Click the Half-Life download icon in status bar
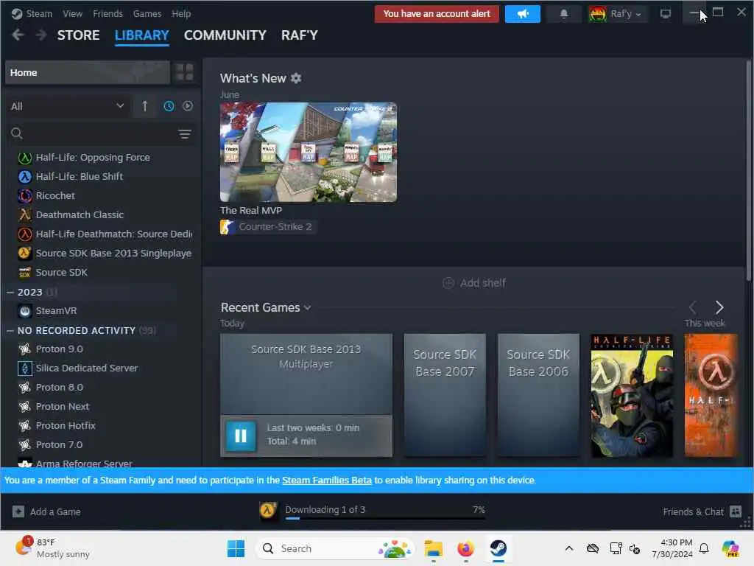 [x=268, y=510]
